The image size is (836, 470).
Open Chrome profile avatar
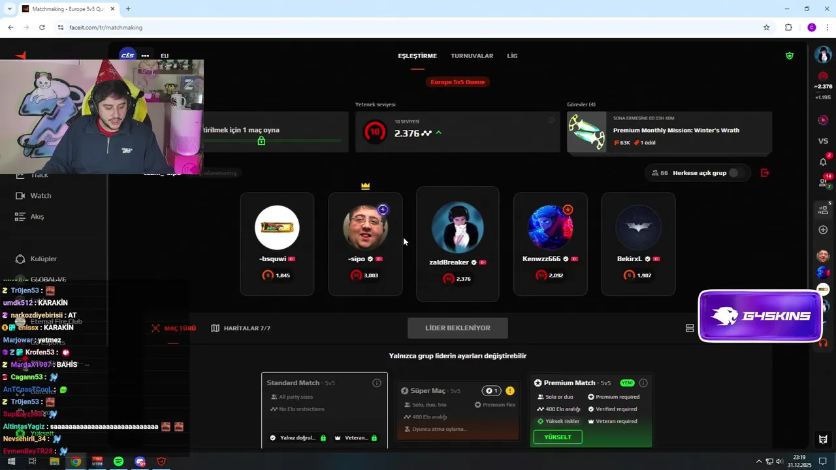[811, 27]
